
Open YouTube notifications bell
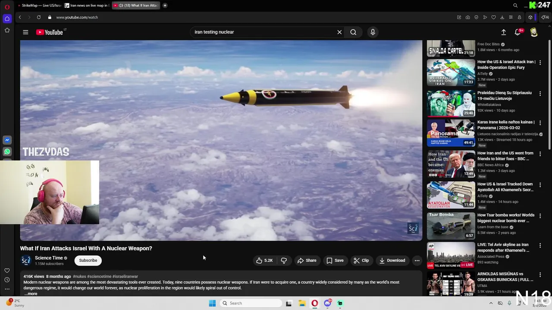coord(518,32)
